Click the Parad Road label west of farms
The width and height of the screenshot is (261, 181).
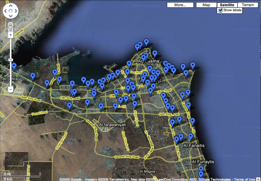coord(40,113)
